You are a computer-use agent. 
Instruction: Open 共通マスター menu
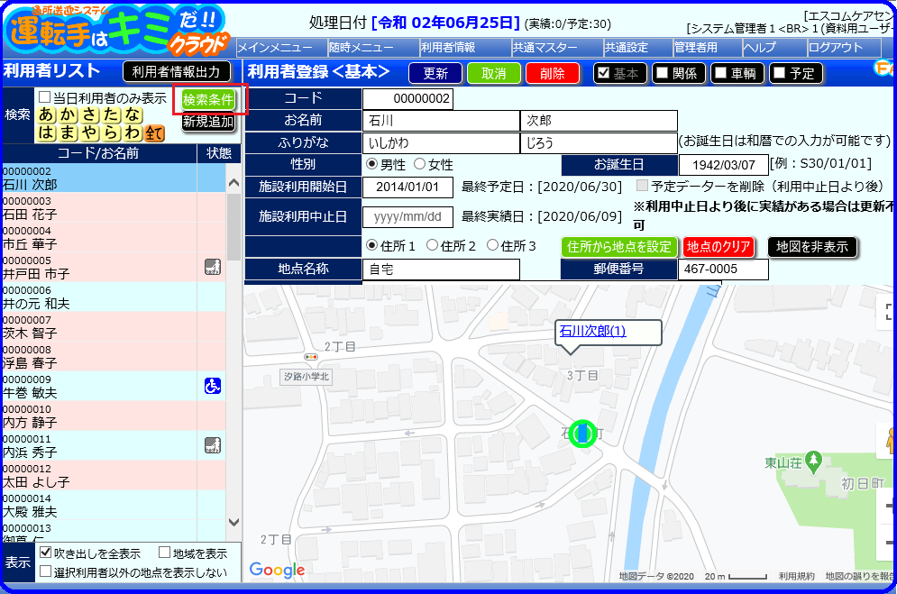pyautogui.click(x=557, y=48)
